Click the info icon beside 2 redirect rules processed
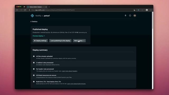This screenshot has height=95, width=169. click(x=34, y=63)
